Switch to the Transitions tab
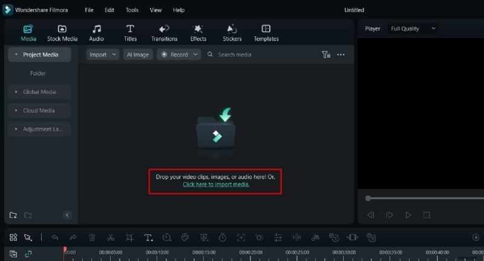Viewport: 484px width, 261px height. tap(164, 33)
